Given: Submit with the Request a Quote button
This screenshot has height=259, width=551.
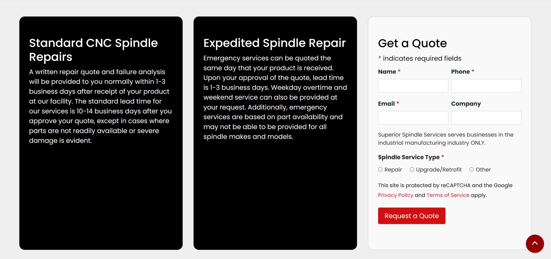Looking at the screenshot, I should pyautogui.click(x=412, y=216).
